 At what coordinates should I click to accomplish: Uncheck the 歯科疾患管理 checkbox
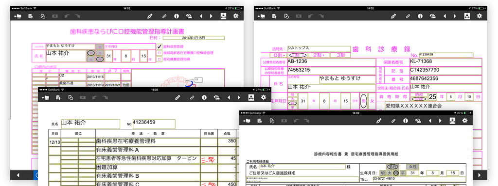(159, 46)
